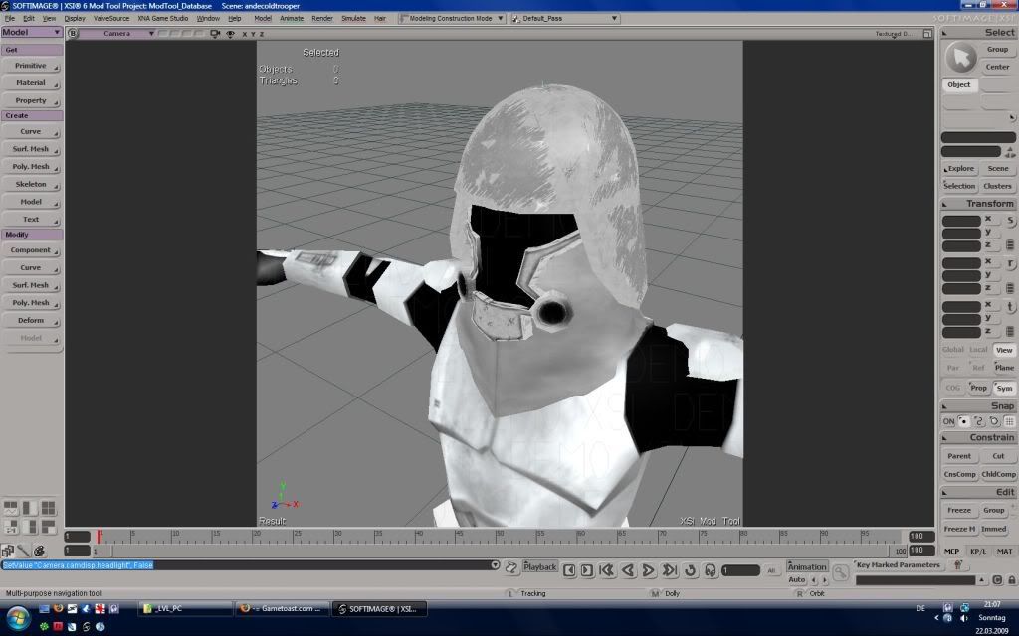1019x636 pixels.
Task: Click the Freeze M button
Action: click(959, 529)
